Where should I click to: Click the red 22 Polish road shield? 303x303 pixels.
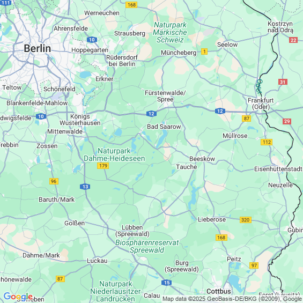tap(293, 40)
